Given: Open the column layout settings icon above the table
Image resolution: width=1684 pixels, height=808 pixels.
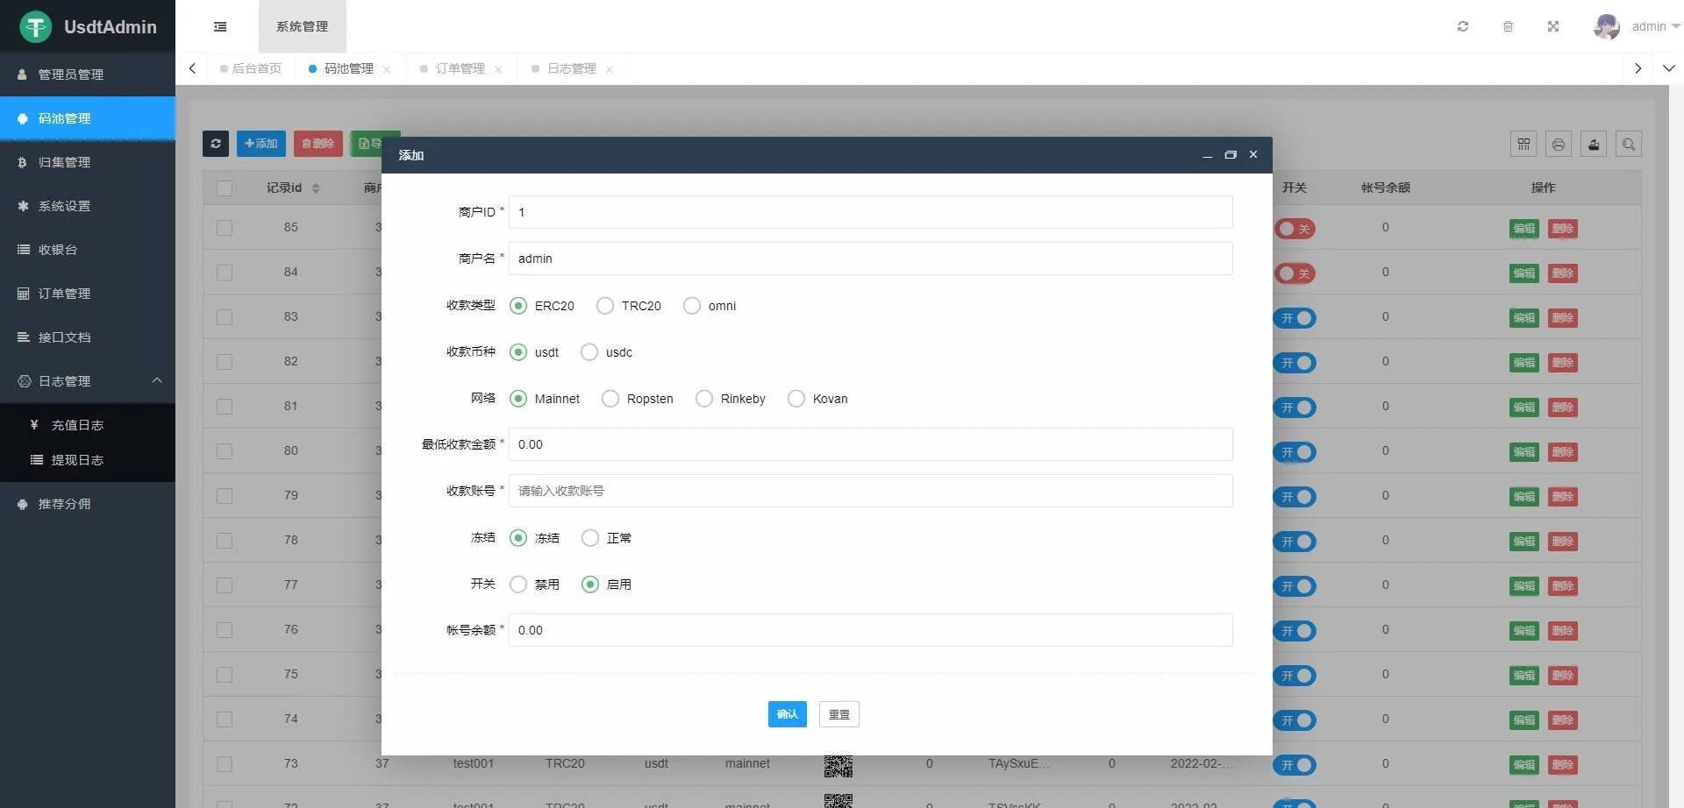Looking at the screenshot, I should pos(1523,144).
